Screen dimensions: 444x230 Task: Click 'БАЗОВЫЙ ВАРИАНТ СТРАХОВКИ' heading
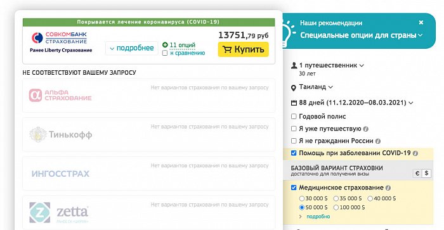coord(337,168)
